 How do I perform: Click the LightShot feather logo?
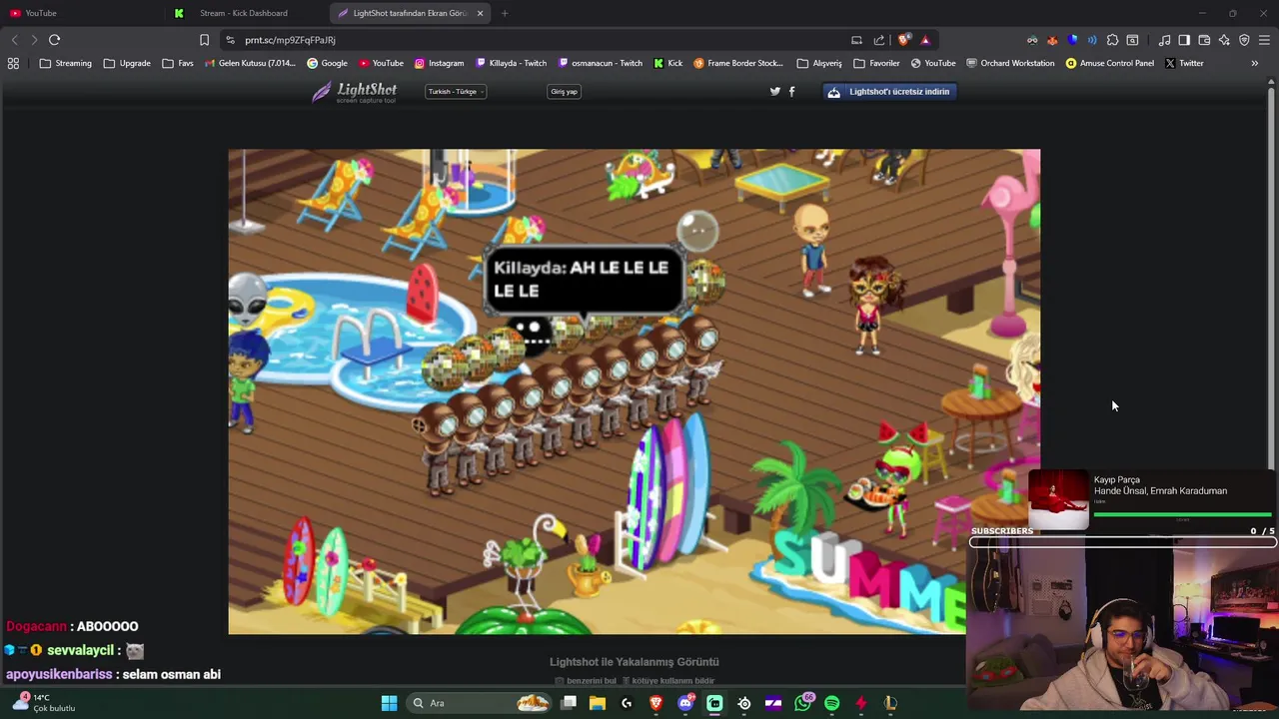point(354,92)
